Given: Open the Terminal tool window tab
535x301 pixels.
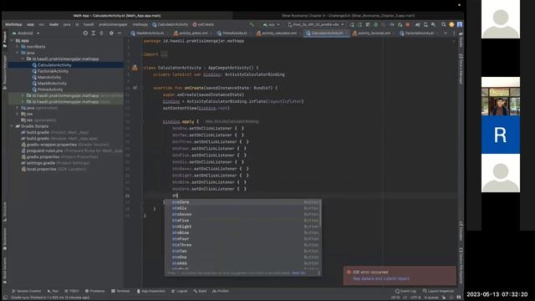Looking at the screenshot, I should pos(120,291).
